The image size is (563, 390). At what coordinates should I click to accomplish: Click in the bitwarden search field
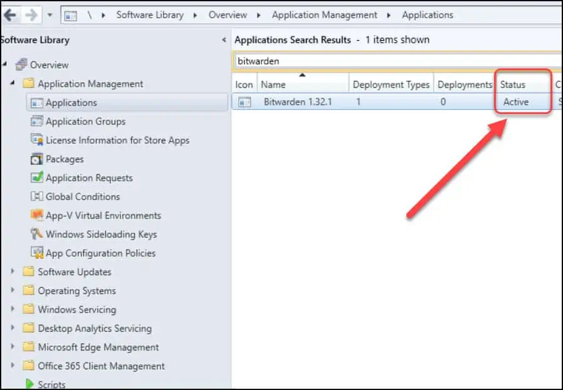[x=398, y=61]
